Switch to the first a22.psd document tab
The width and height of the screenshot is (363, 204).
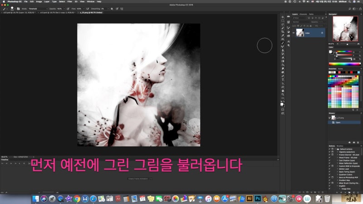pyautogui.click(x=19, y=13)
